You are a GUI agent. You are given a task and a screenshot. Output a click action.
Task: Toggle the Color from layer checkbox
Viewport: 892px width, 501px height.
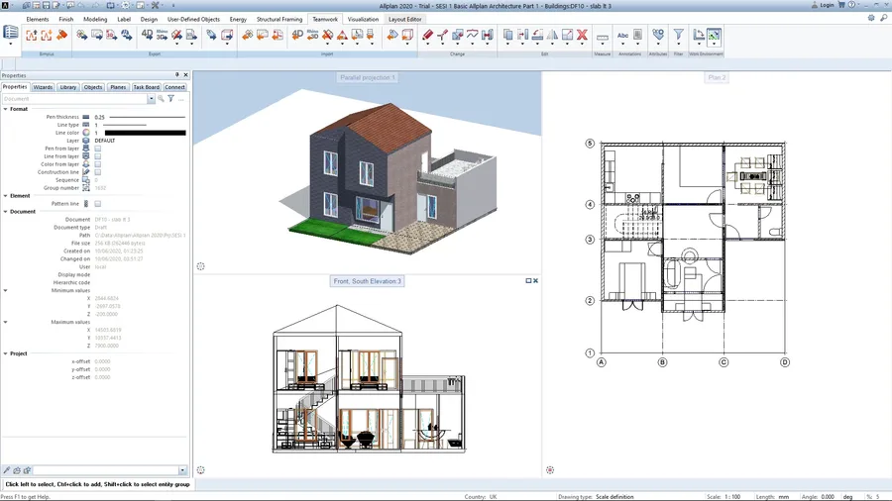98,164
